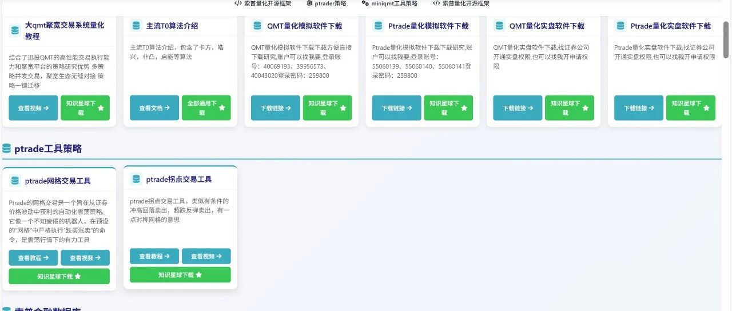Click 下载链接 on QMT量化实盘软件下载 card

(x=518, y=107)
